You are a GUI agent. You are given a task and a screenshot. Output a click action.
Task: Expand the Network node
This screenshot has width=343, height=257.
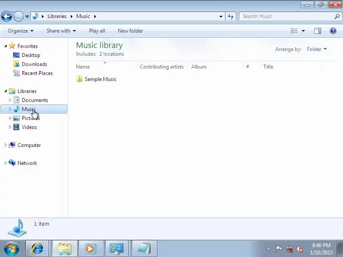(6, 163)
